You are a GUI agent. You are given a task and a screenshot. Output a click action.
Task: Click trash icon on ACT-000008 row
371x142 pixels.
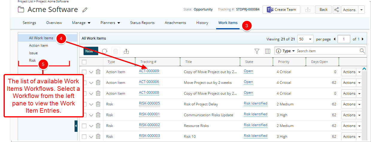98,93
